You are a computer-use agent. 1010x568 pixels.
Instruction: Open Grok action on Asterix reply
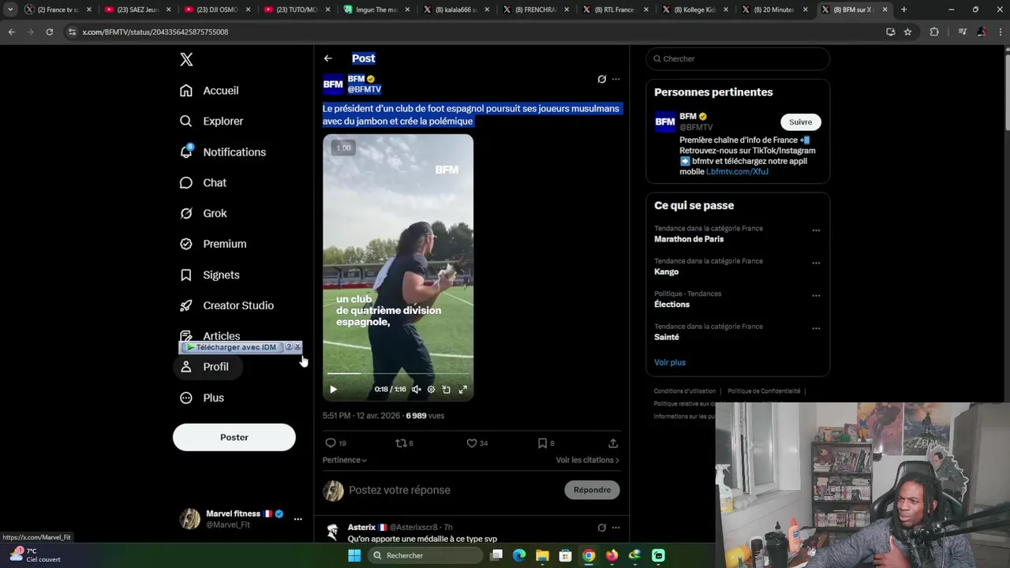[x=601, y=528]
